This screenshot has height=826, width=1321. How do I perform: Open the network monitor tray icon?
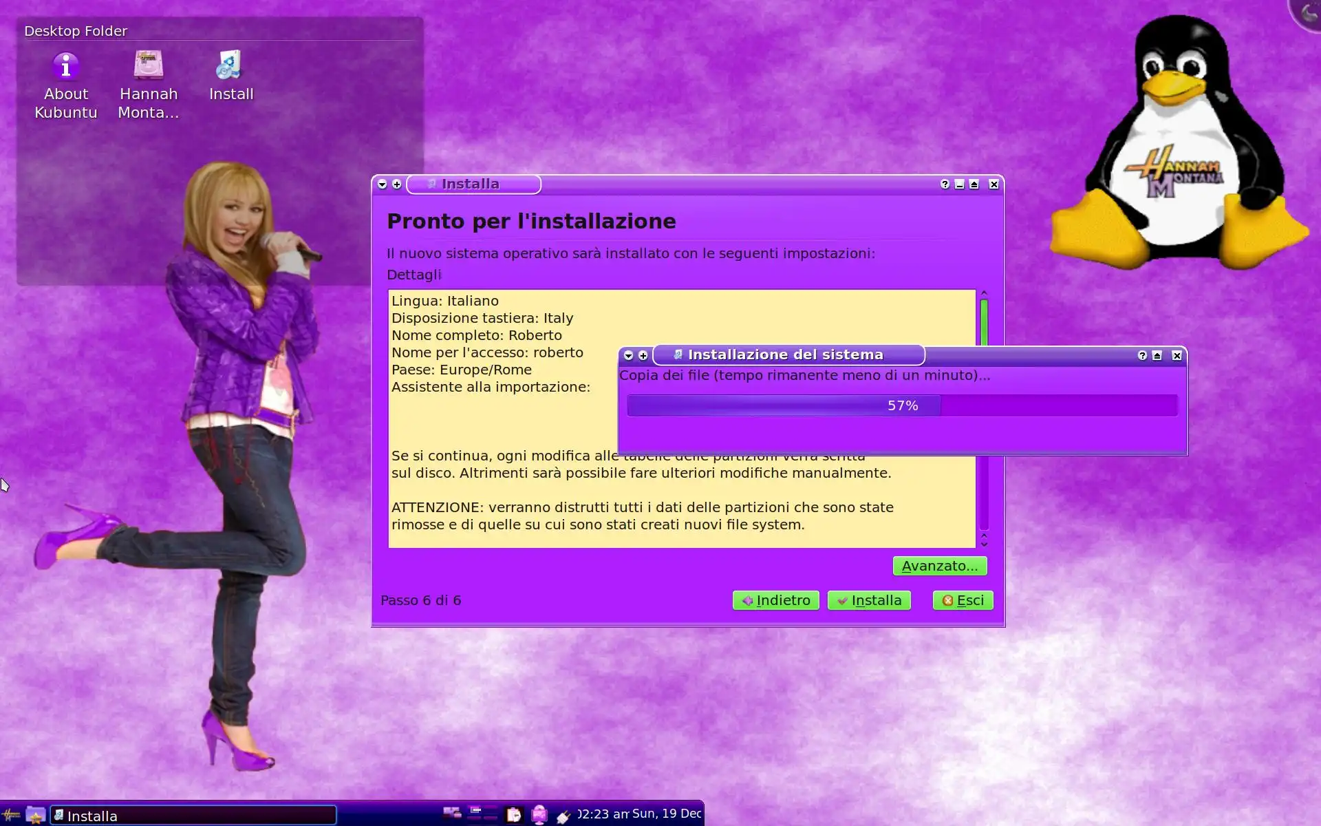click(539, 815)
